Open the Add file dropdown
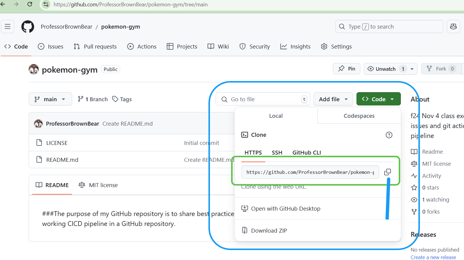 [x=333, y=99]
